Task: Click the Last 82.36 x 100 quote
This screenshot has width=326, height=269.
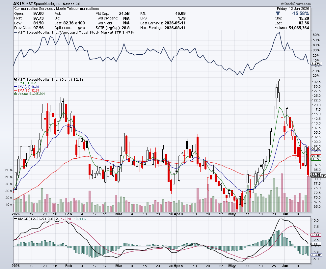Action: [74, 23]
